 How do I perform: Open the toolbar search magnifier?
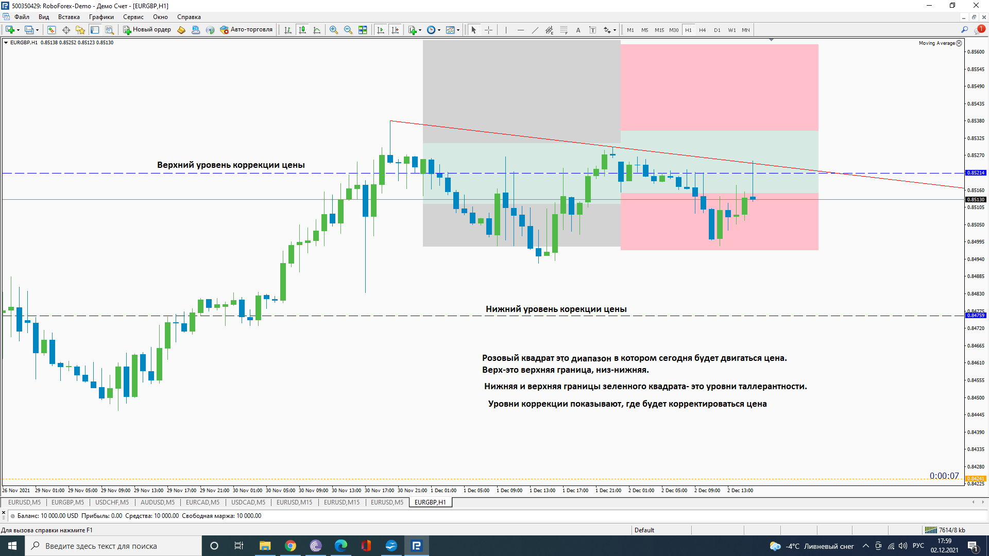(x=964, y=30)
